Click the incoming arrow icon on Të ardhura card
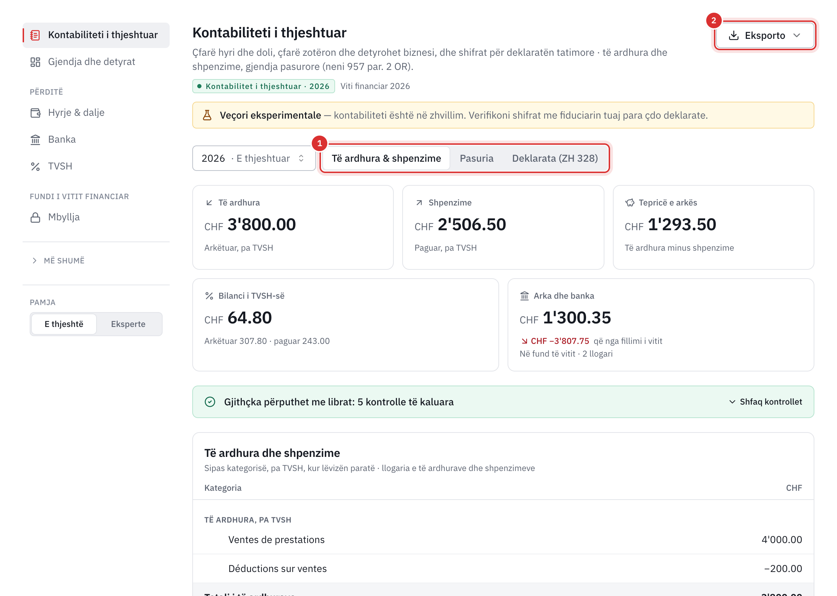 [209, 203]
